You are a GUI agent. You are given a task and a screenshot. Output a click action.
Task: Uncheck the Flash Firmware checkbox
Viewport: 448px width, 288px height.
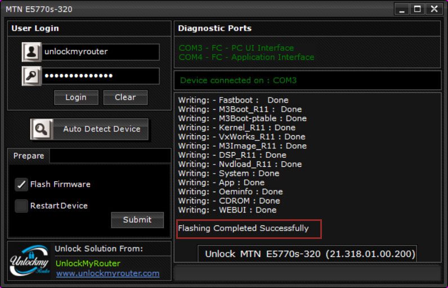(21, 184)
